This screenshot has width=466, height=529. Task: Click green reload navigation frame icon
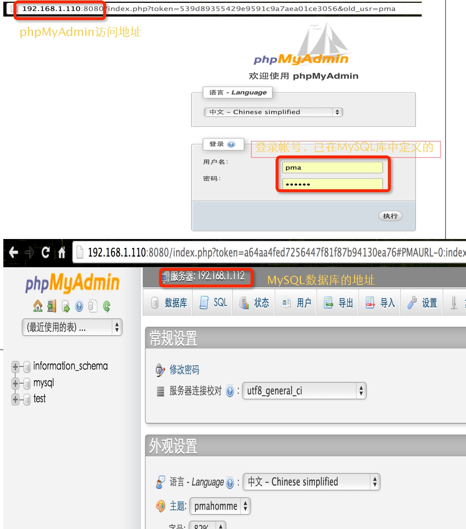[x=106, y=307]
